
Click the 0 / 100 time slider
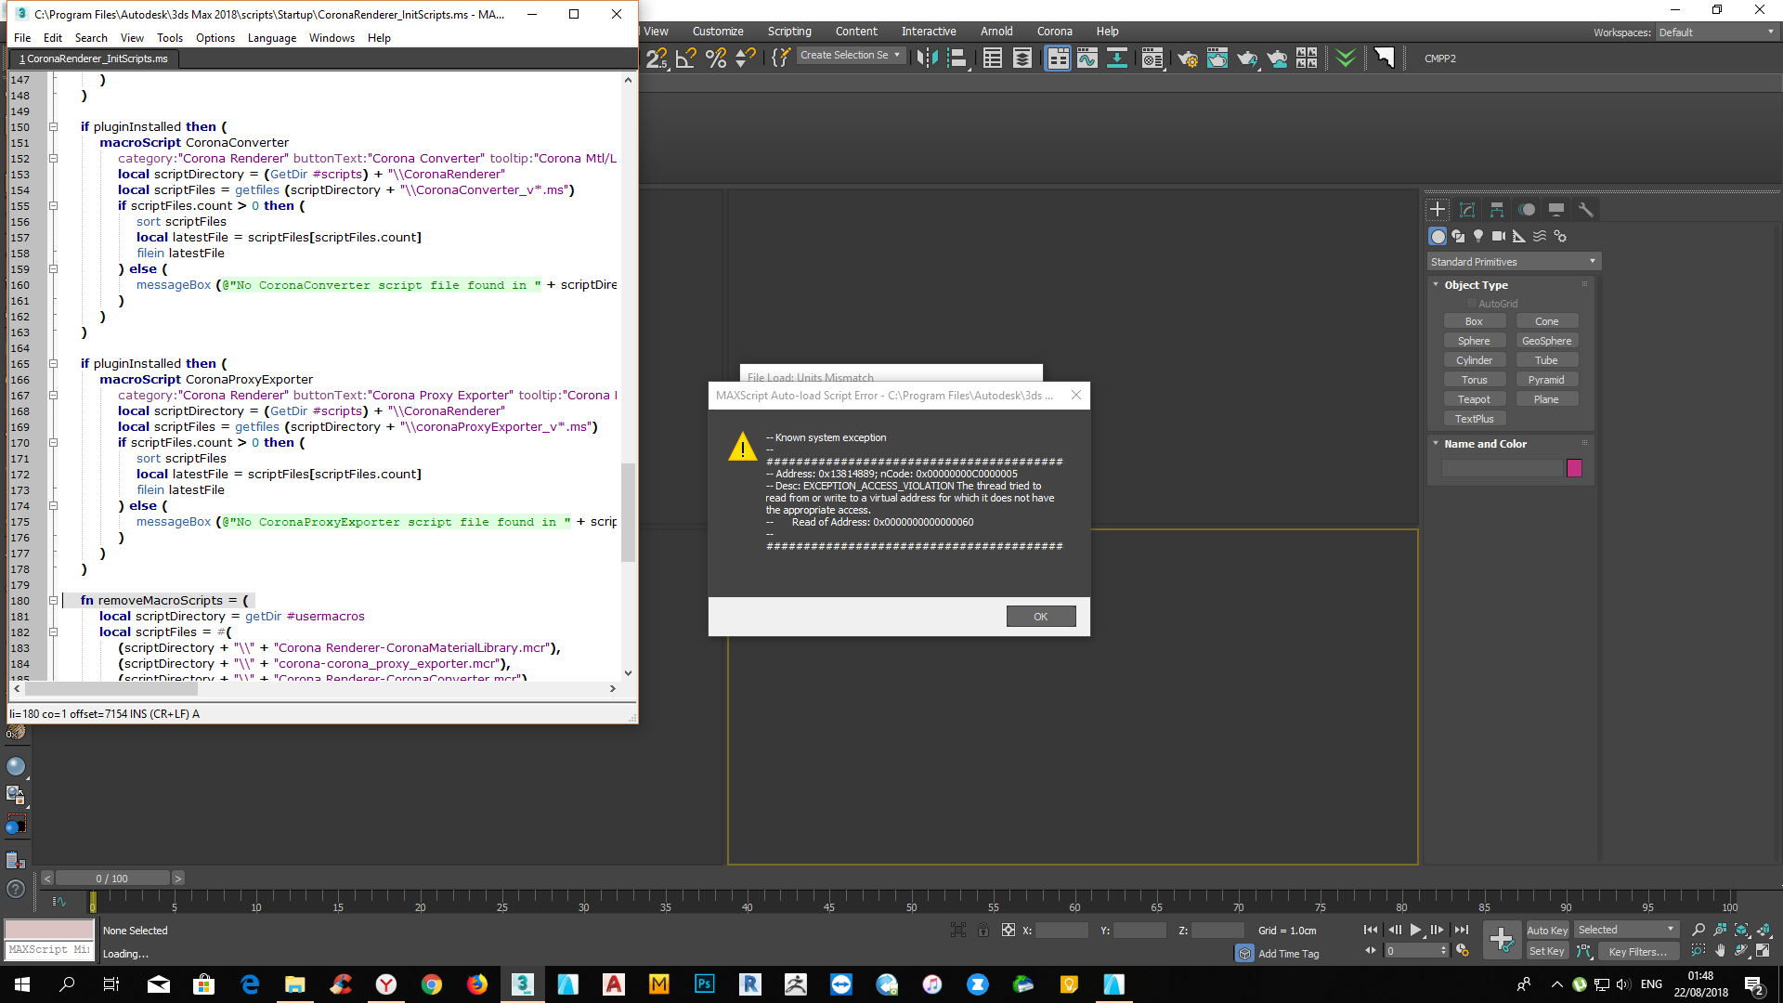(112, 879)
